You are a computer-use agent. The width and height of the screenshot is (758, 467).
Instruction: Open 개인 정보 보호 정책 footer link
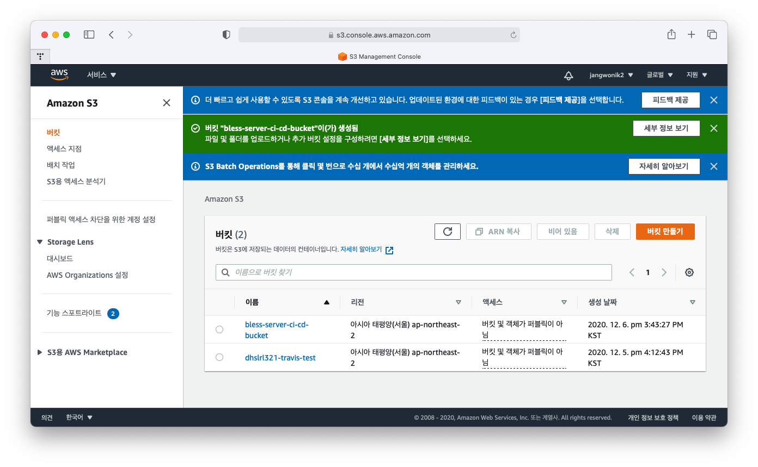tap(653, 418)
